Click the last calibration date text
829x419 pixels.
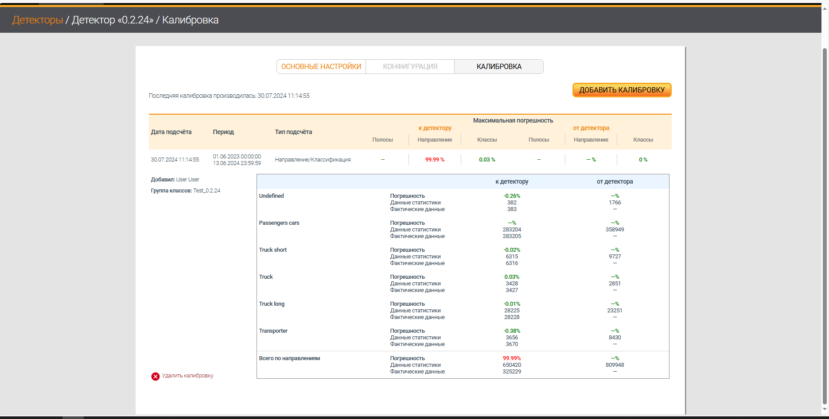229,96
